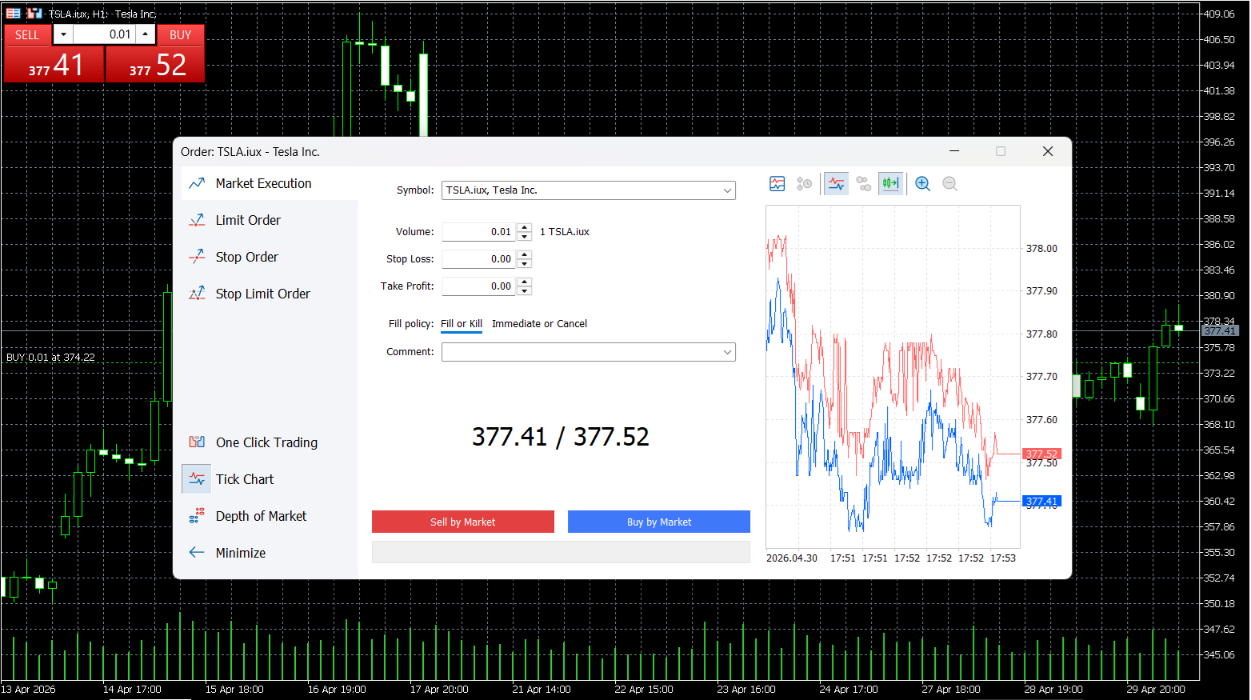Focus the Volume input field
The height and width of the screenshot is (700, 1251).
click(x=480, y=232)
